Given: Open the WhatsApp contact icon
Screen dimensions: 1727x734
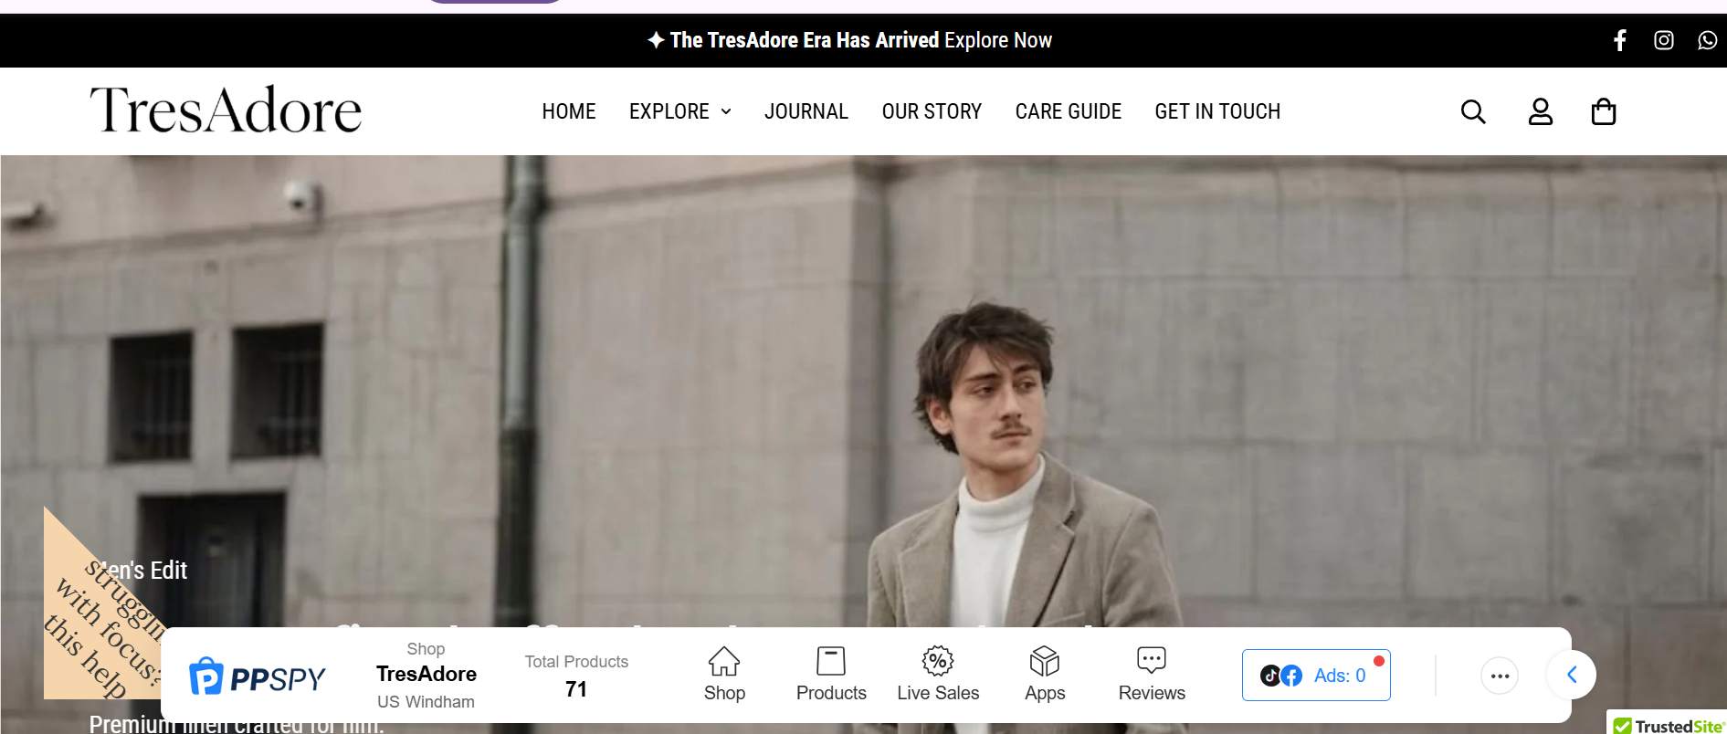Looking at the screenshot, I should coord(1707,40).
